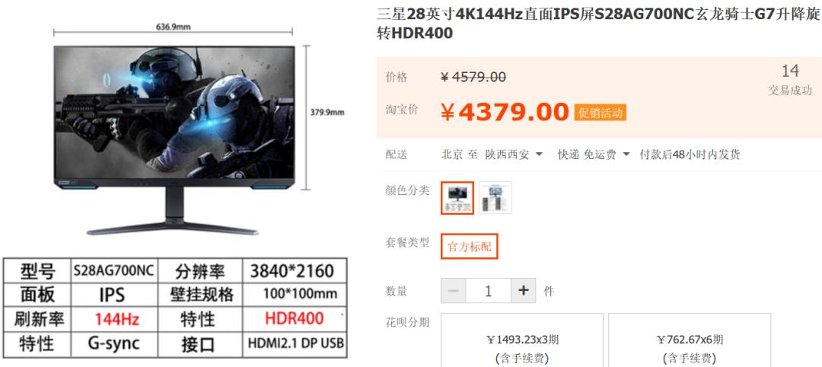Click the HDR400 feature cell
Image resolution: width=822 pixels, height=367 pixels.
[294, 319]
